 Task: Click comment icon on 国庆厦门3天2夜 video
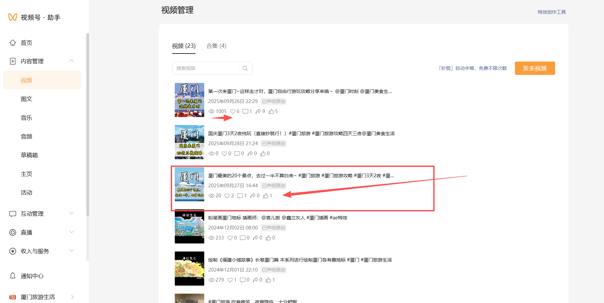tap(237, 154)
